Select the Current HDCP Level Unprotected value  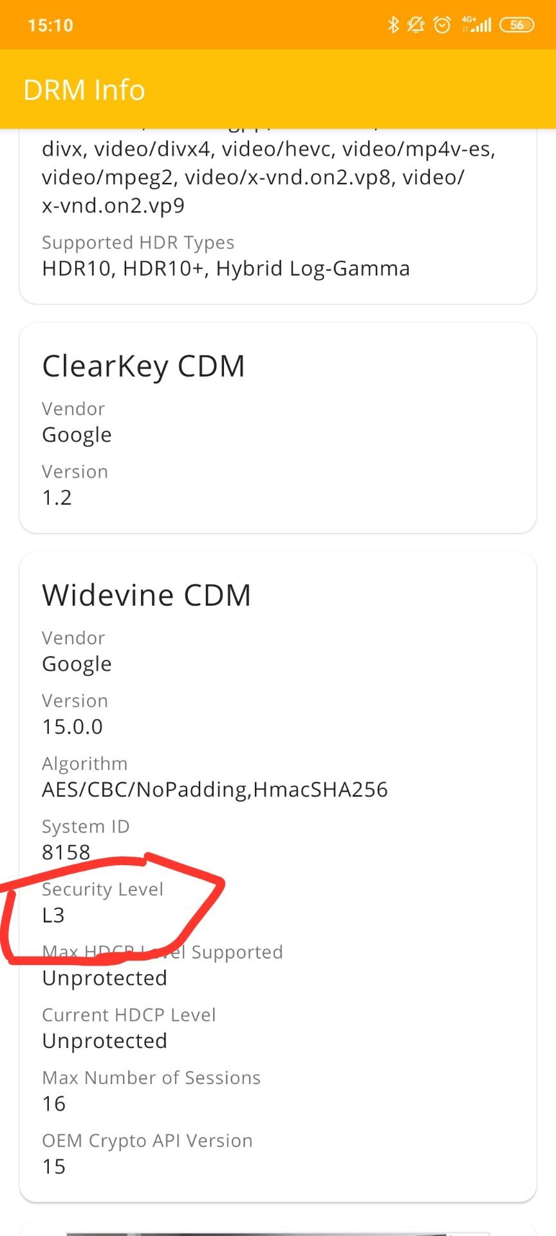(105, 1041)
